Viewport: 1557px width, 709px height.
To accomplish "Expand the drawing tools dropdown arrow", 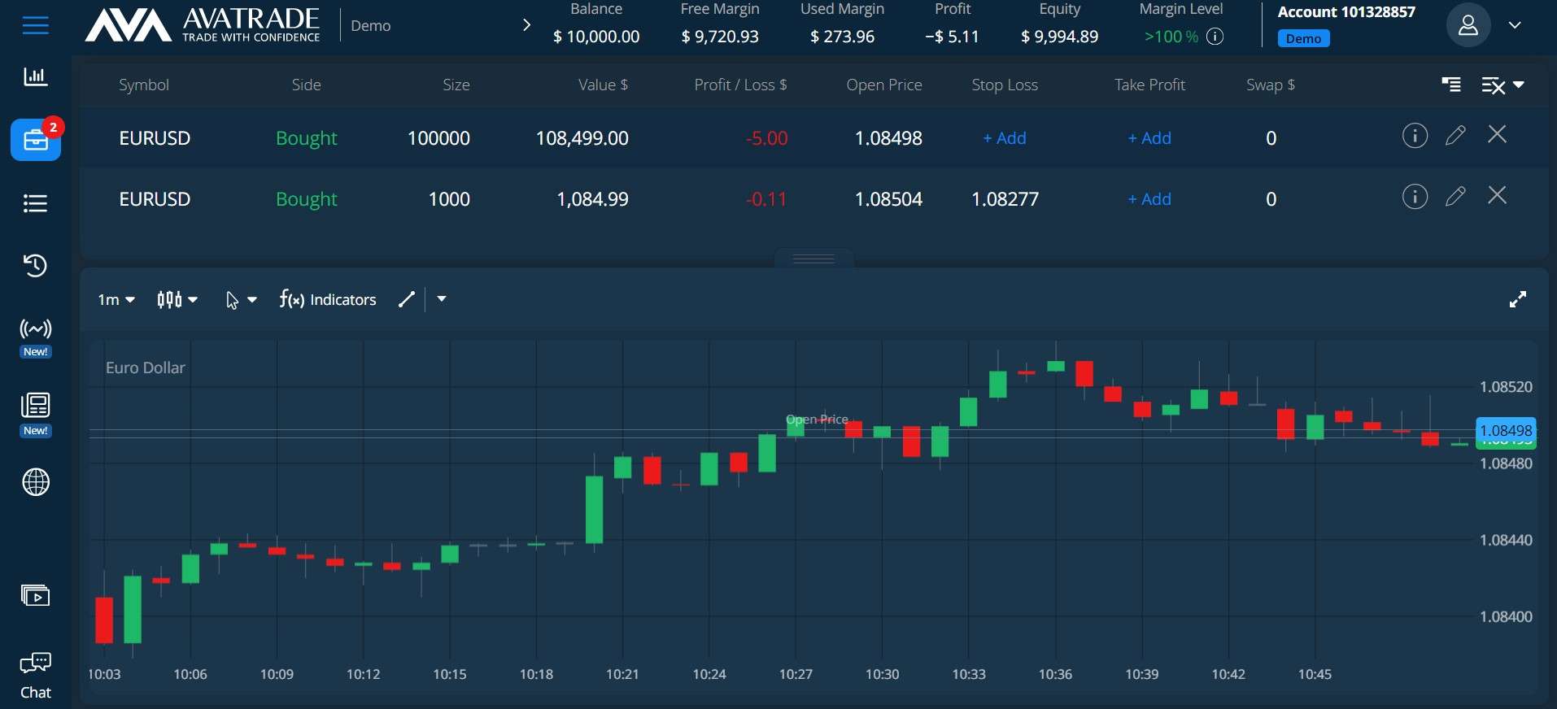I will (x=442, y=299).
